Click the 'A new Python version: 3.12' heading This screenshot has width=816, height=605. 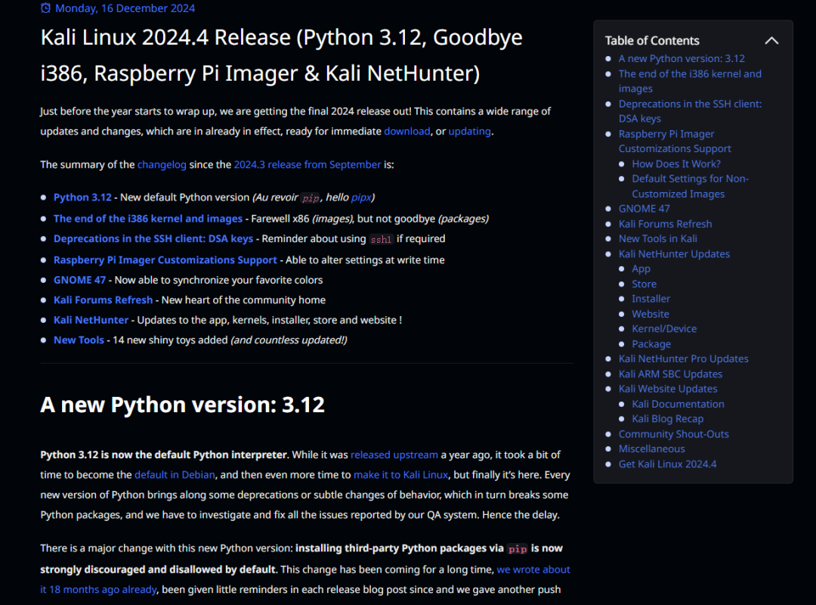(x=183, y=405)
